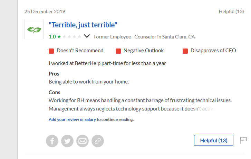Click the Helpful (13) button
The width and height of the screenshot is (251, 159).
pos(214,140)
